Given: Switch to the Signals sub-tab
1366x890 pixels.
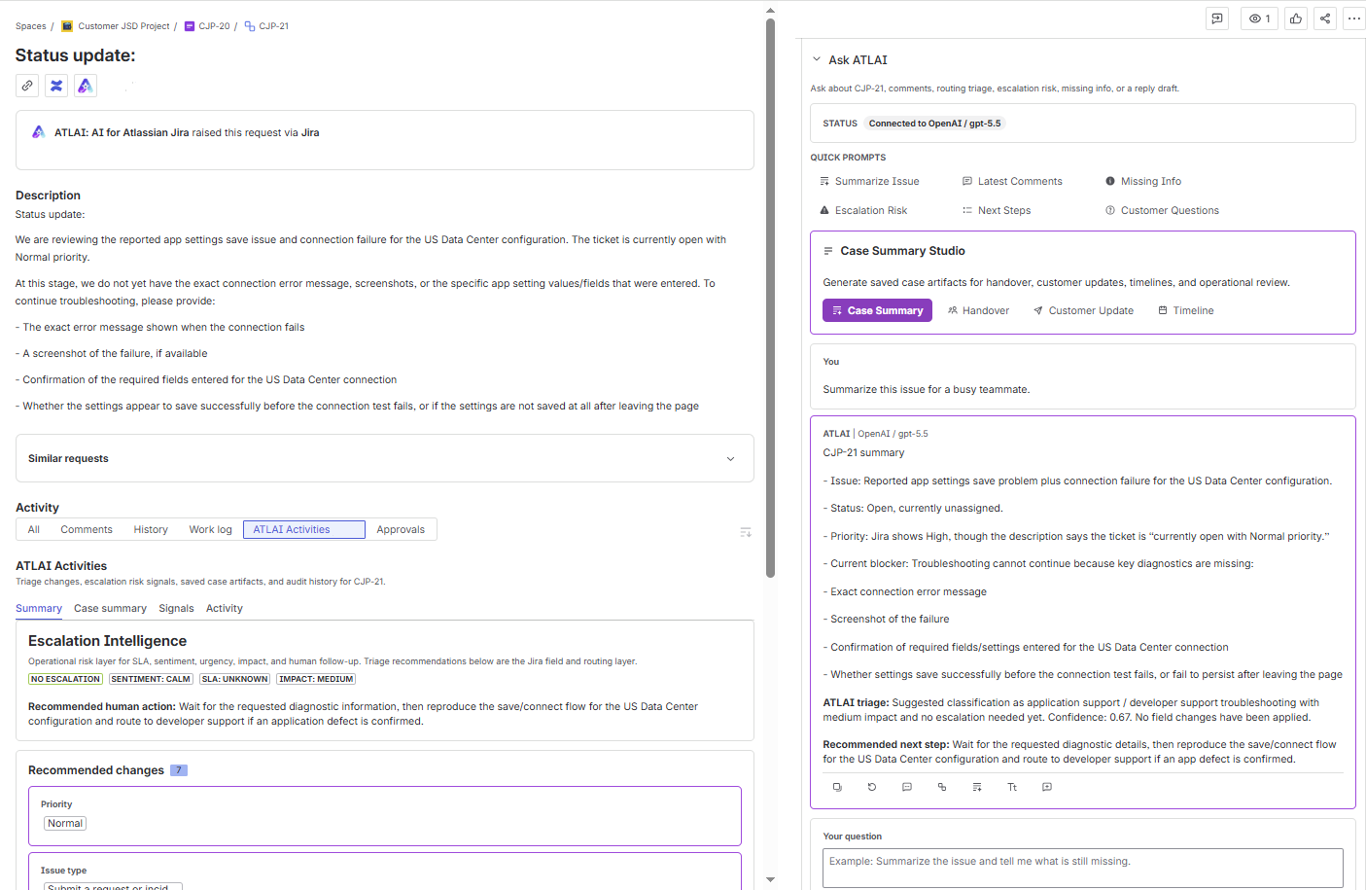Looking at the screenshot, I should pos(176,609).
